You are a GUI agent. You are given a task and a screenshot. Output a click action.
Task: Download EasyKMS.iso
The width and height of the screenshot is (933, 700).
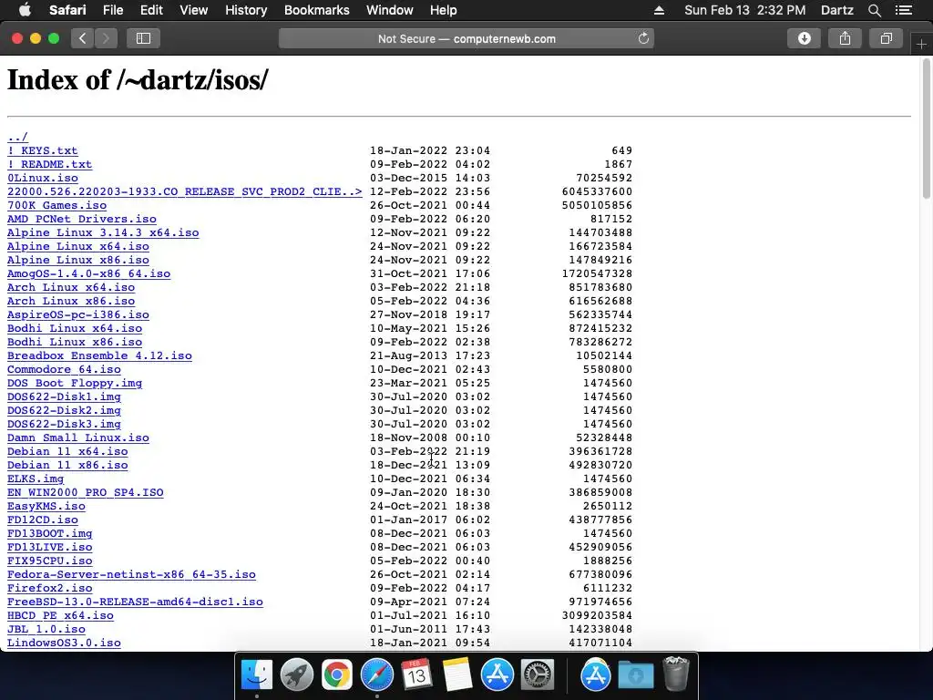pos(46,507)
